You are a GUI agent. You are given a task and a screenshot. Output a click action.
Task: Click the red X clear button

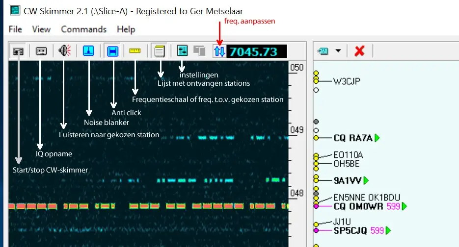359,51
